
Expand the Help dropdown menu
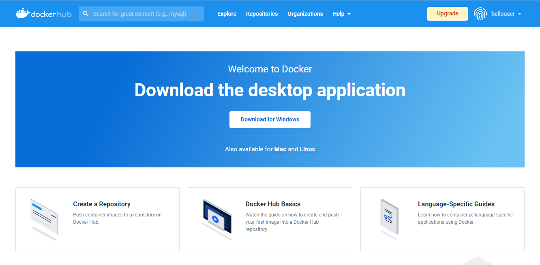[x=341, y=14]
